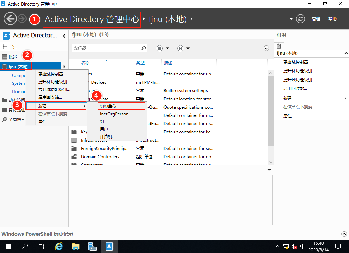Click 启用回收站 in the tasks pane
The width and height of the screenshot is (349, 253).
295,89
